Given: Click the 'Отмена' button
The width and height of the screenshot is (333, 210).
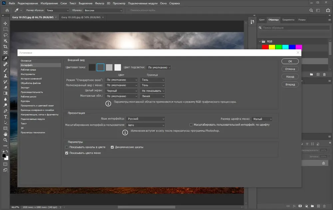Looking at the screenshot, I should pos(290,69).
